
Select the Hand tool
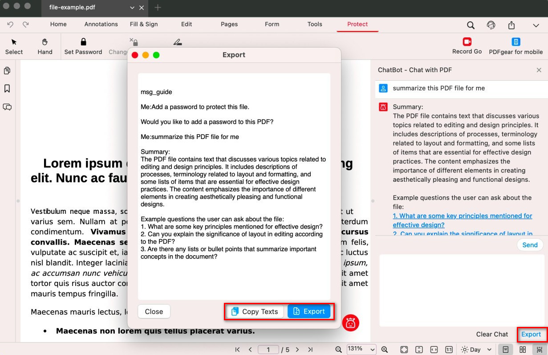45,42
